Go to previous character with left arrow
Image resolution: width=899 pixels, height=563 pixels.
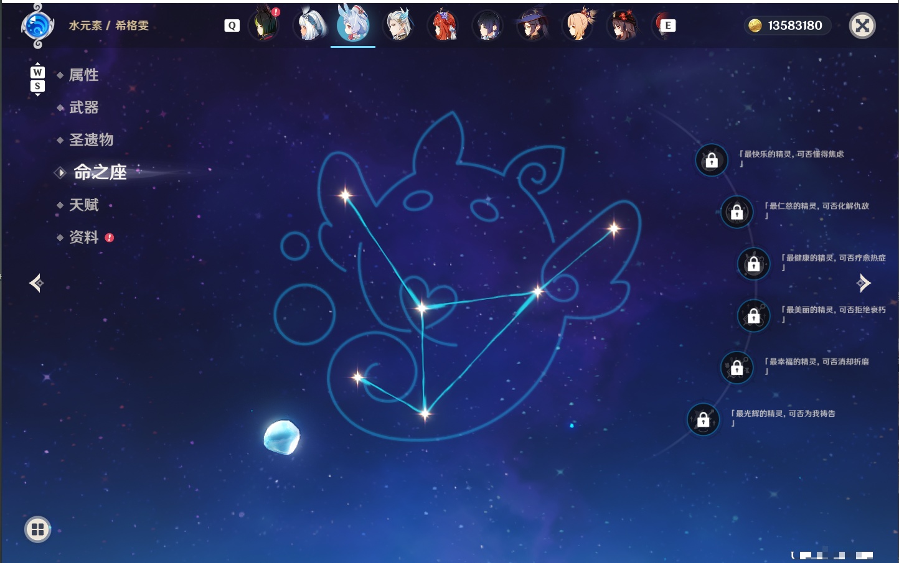37,283
